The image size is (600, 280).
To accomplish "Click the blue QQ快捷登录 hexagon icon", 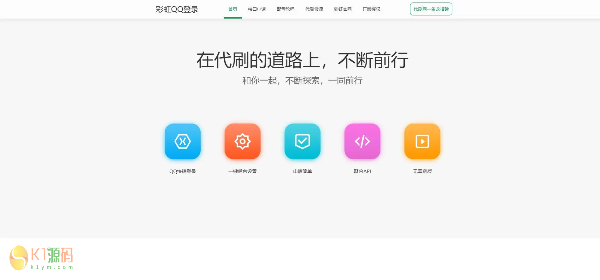I will pyautogui.click(x=183, y=141).
